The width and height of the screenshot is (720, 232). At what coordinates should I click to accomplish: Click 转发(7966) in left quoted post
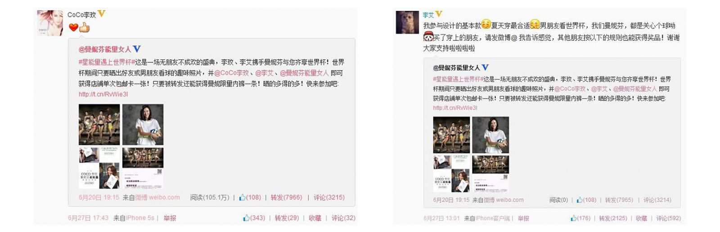point(286,197)
